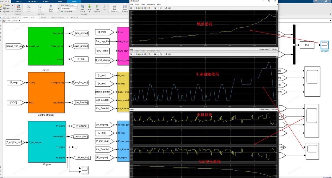
Task: Click the gear icon in the second scope toolbar
Action: pos(131,54)
